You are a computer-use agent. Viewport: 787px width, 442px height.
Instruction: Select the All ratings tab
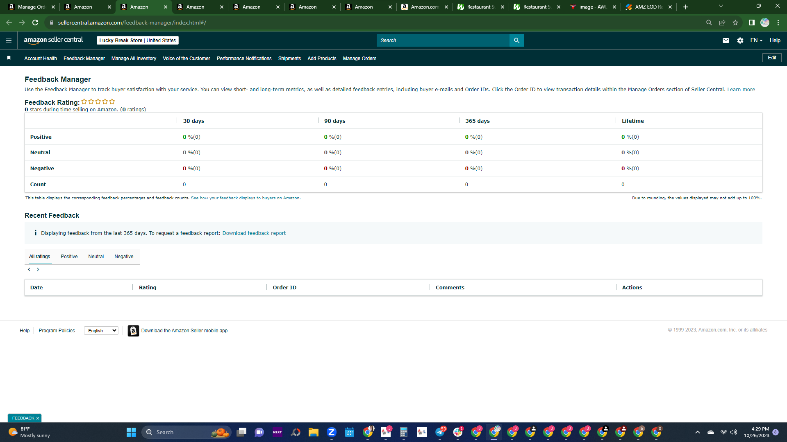click(39, 257)
